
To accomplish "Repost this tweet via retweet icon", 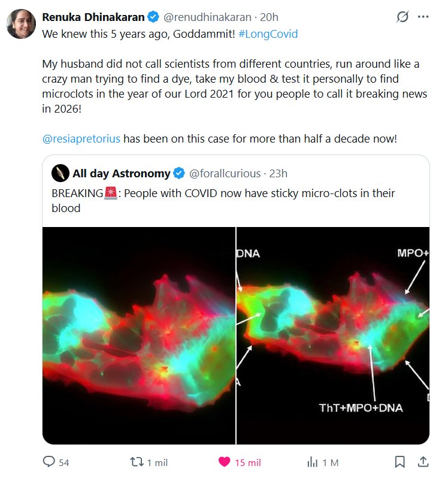I will [x=137, y=462].
